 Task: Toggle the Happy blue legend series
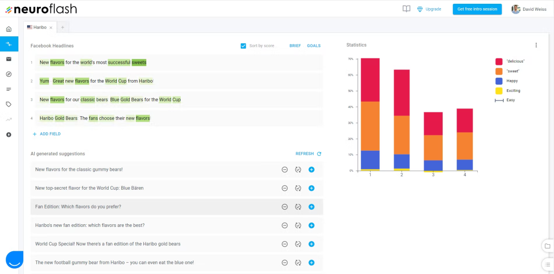click(x=499, y=81)
